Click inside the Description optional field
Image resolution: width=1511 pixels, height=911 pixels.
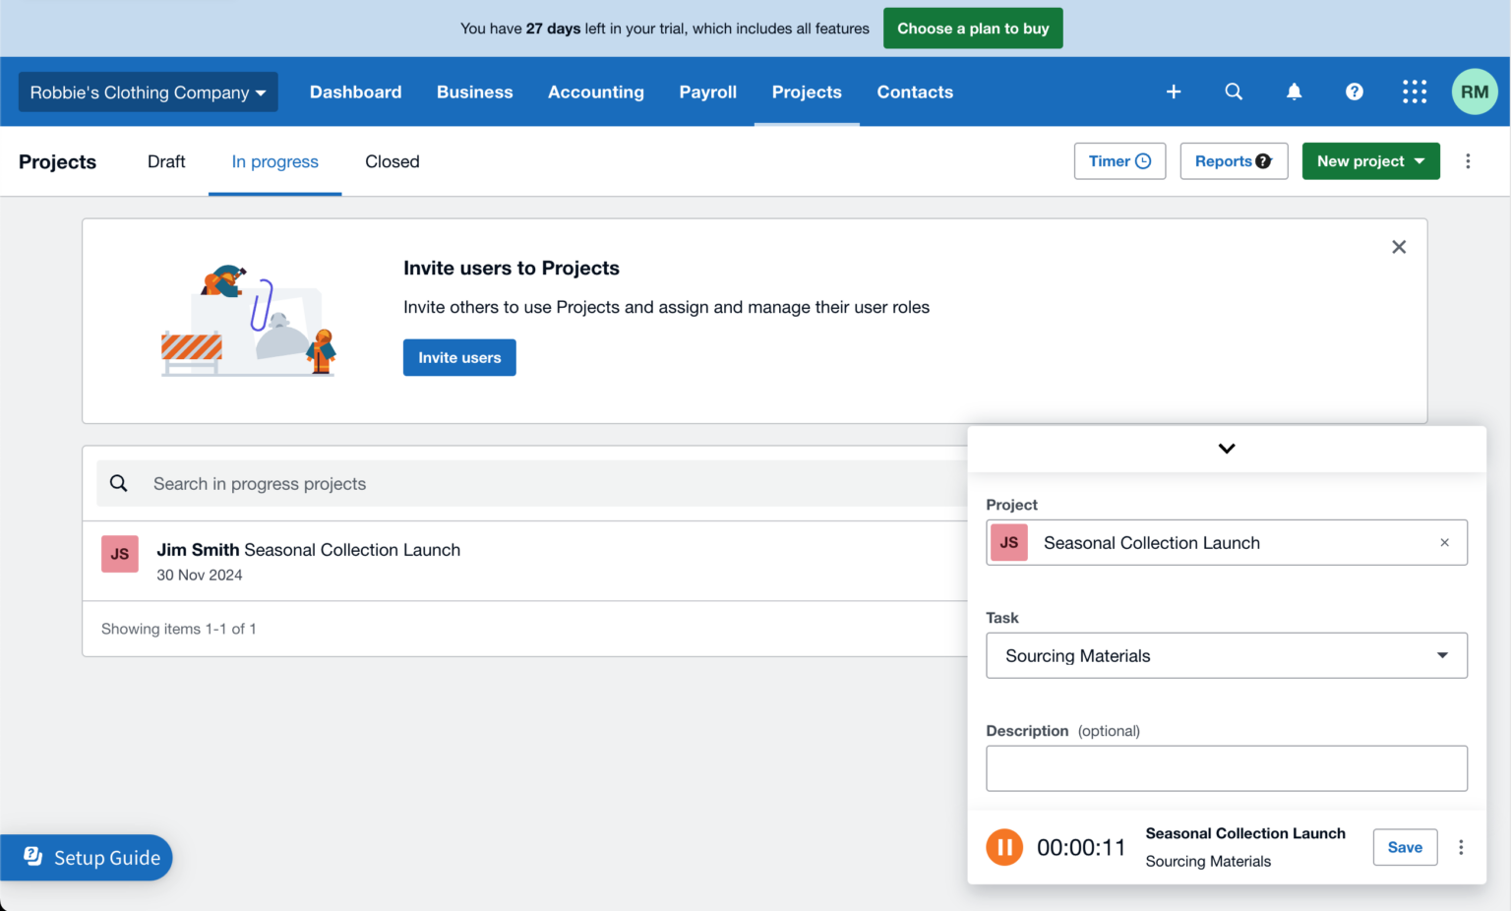coord(1227,768)
